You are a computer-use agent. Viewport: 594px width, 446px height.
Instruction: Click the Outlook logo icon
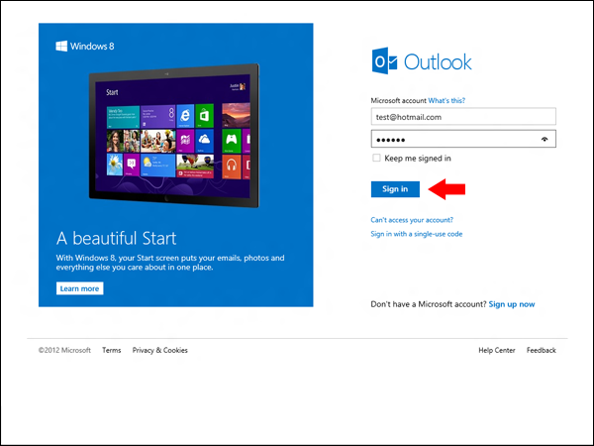coord(384,60)
